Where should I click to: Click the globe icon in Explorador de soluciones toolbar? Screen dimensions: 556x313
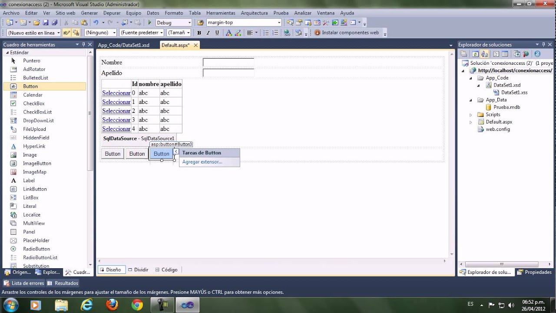click(537, 54)
